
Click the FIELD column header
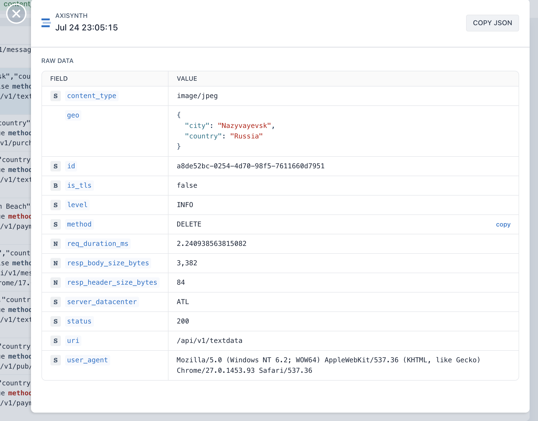pos(59,79)
